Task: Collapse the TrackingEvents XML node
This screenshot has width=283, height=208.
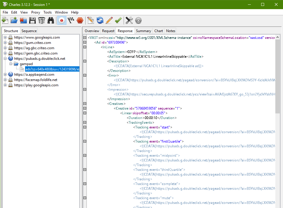Action: [x=85, y=123]
